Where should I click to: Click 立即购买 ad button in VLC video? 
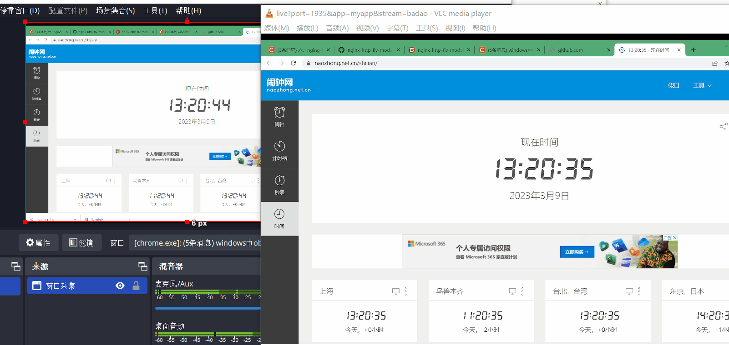click(x=577, y=251)
